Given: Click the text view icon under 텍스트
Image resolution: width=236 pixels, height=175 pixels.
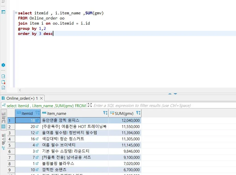Looking at the screenshot, I should 3,148.
